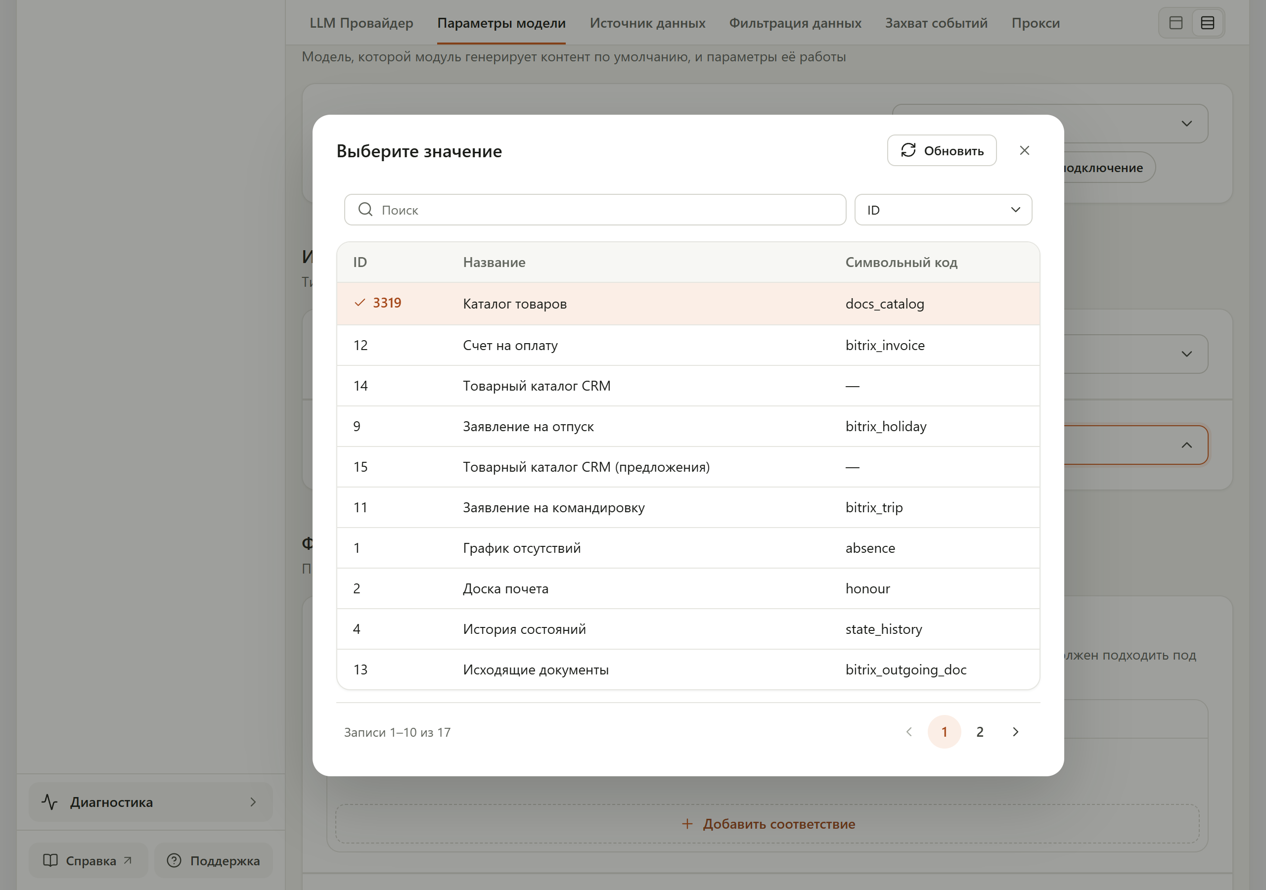Open the Параметры модели tab
The height and width of the screenshot is (890, 1266).
pos(501,23)
